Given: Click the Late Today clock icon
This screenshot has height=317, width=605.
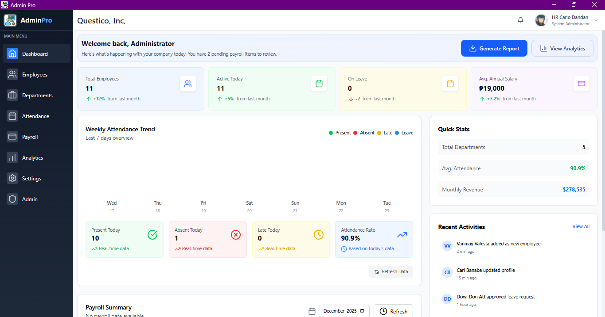Looking at the screenshot, I should click(319, 235).
